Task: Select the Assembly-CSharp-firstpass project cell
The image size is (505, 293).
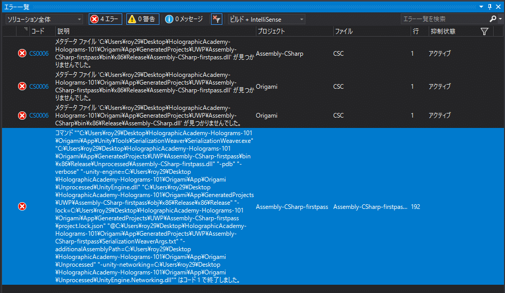Action: [292, 207]
